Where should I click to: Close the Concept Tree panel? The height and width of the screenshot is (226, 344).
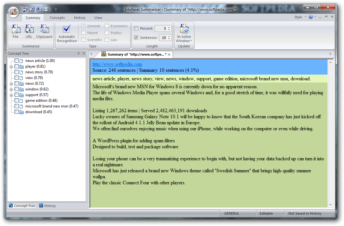click(83, 53)
